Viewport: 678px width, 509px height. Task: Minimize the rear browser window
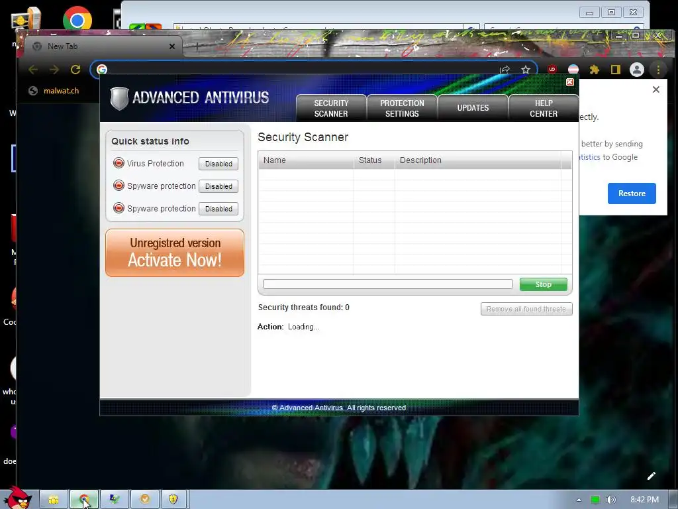click(589, 13)
